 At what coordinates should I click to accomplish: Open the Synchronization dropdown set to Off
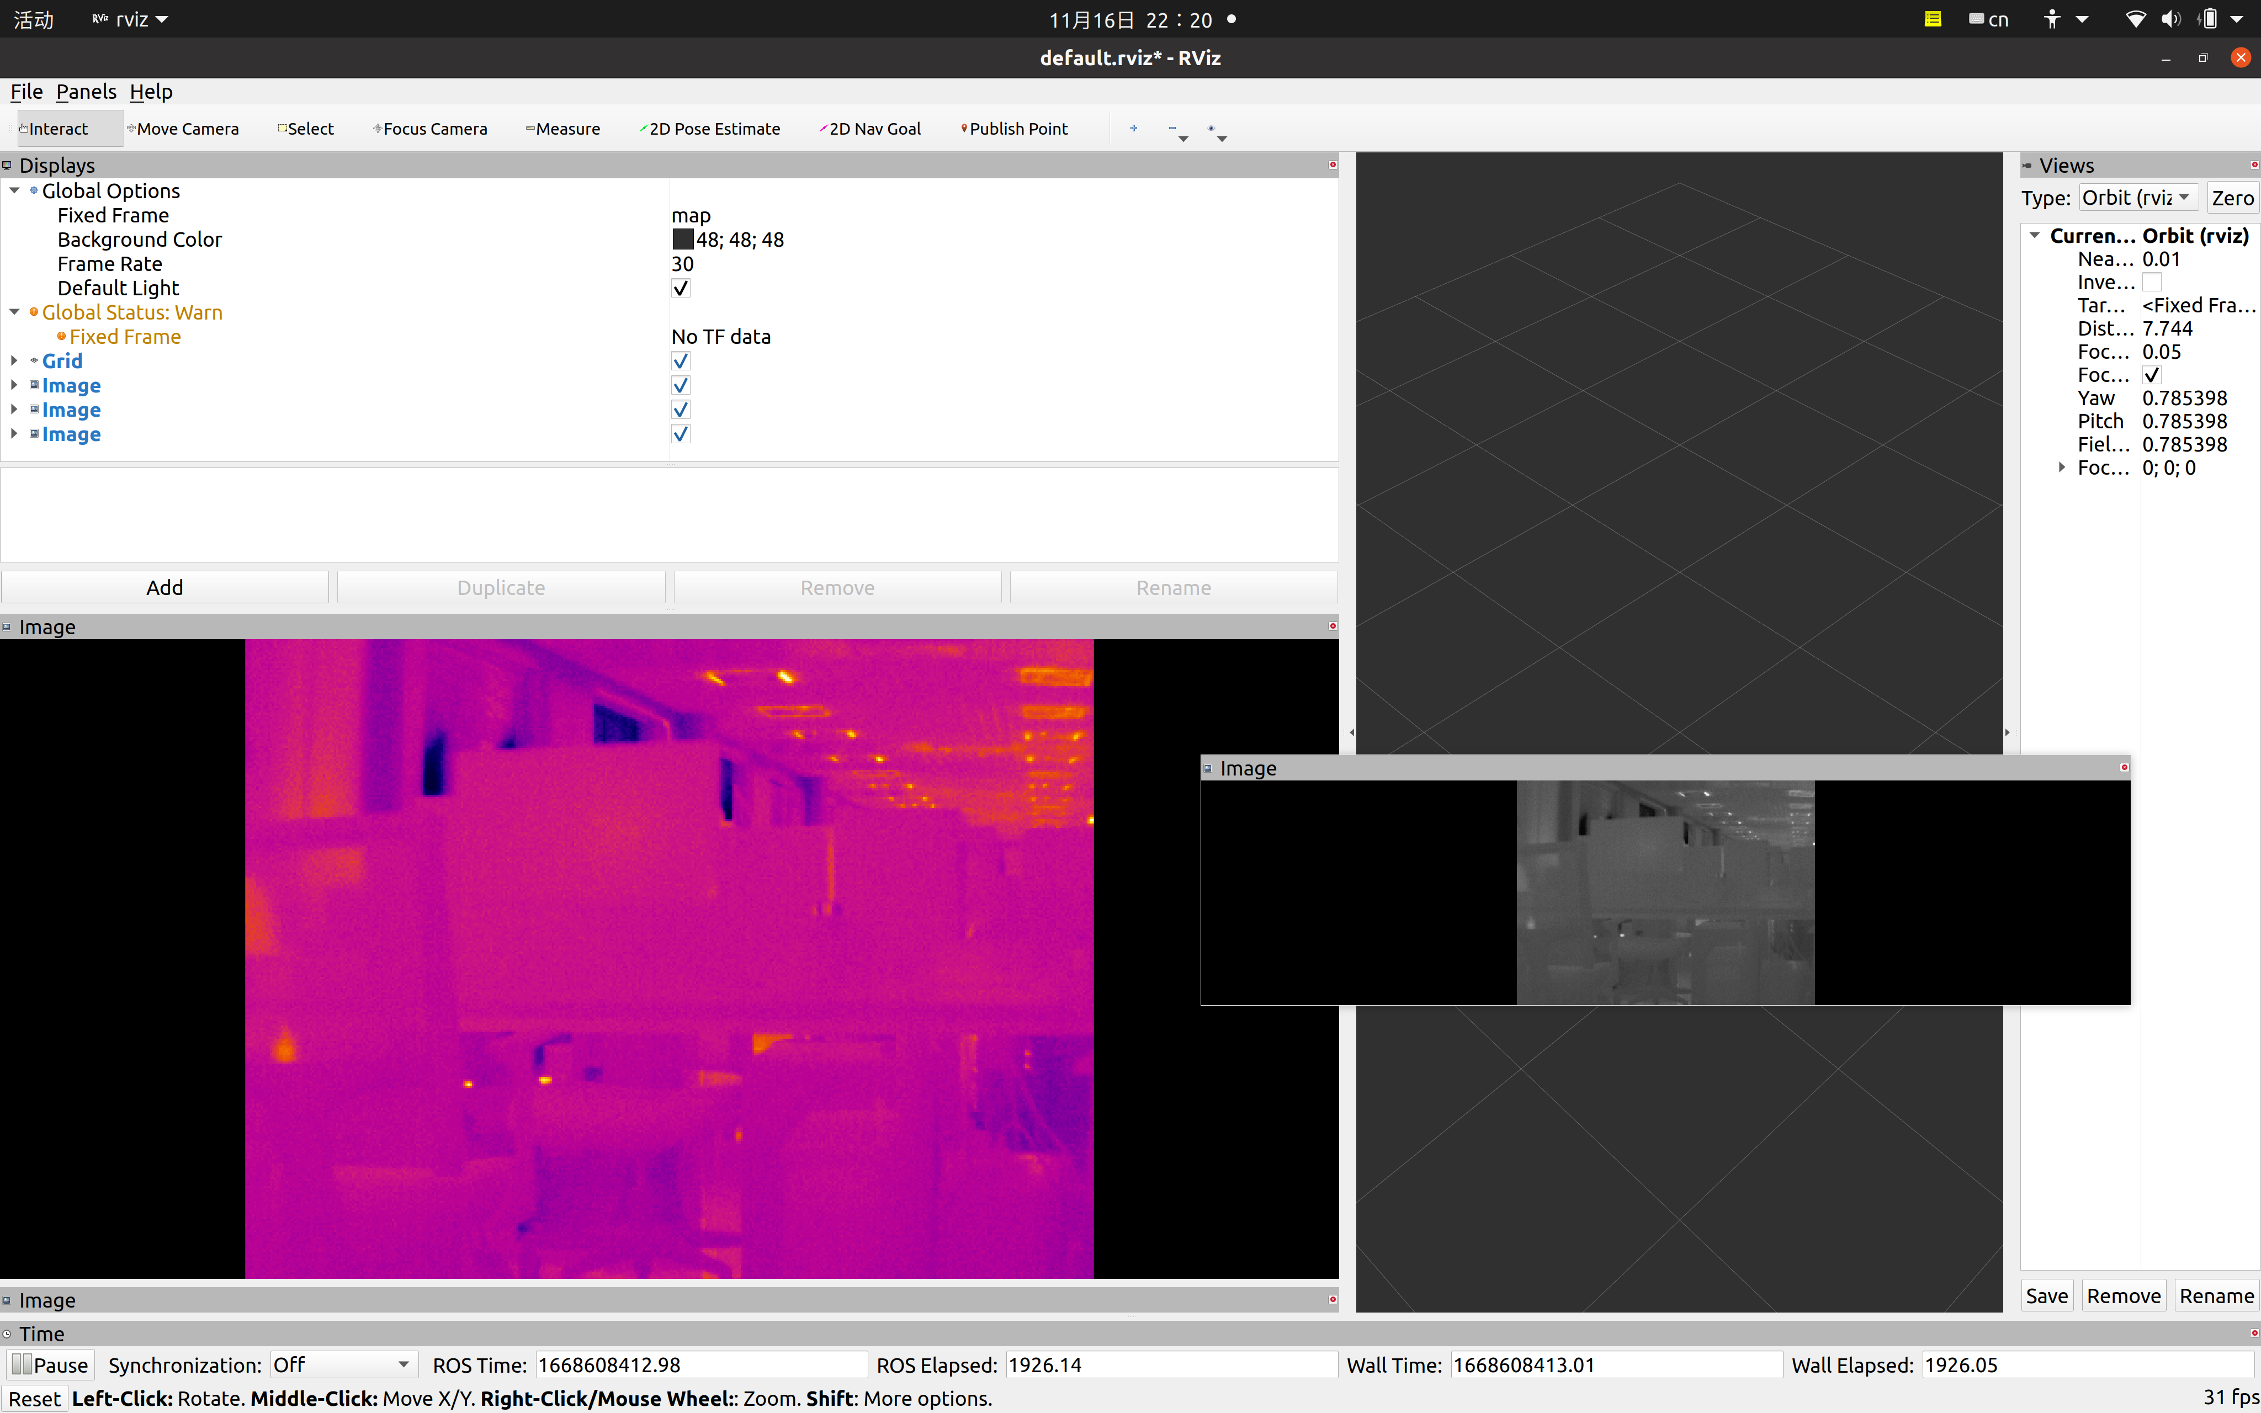(342, 1366)
